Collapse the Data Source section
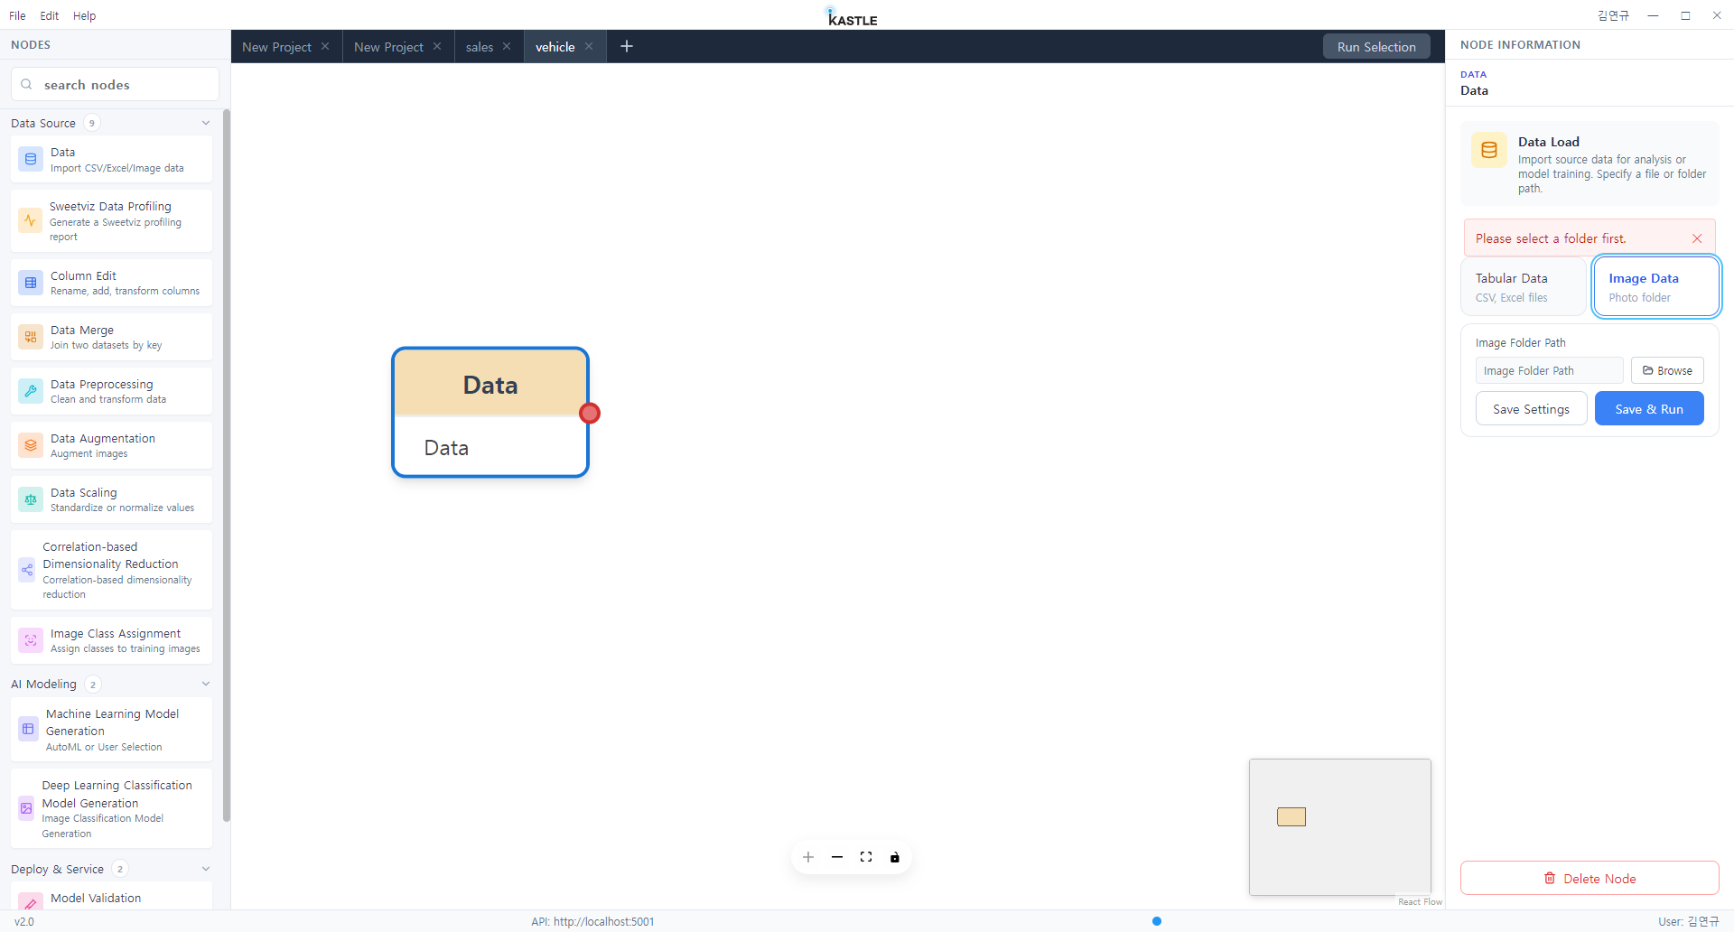1734x932 pixels. pyautogui.click(x=206, y=123)
